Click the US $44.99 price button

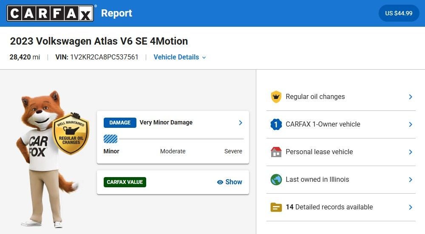[398, 13]
